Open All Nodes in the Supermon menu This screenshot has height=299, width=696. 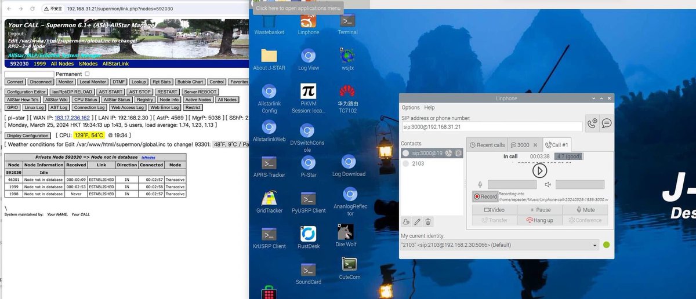click(x=62, y=64)
